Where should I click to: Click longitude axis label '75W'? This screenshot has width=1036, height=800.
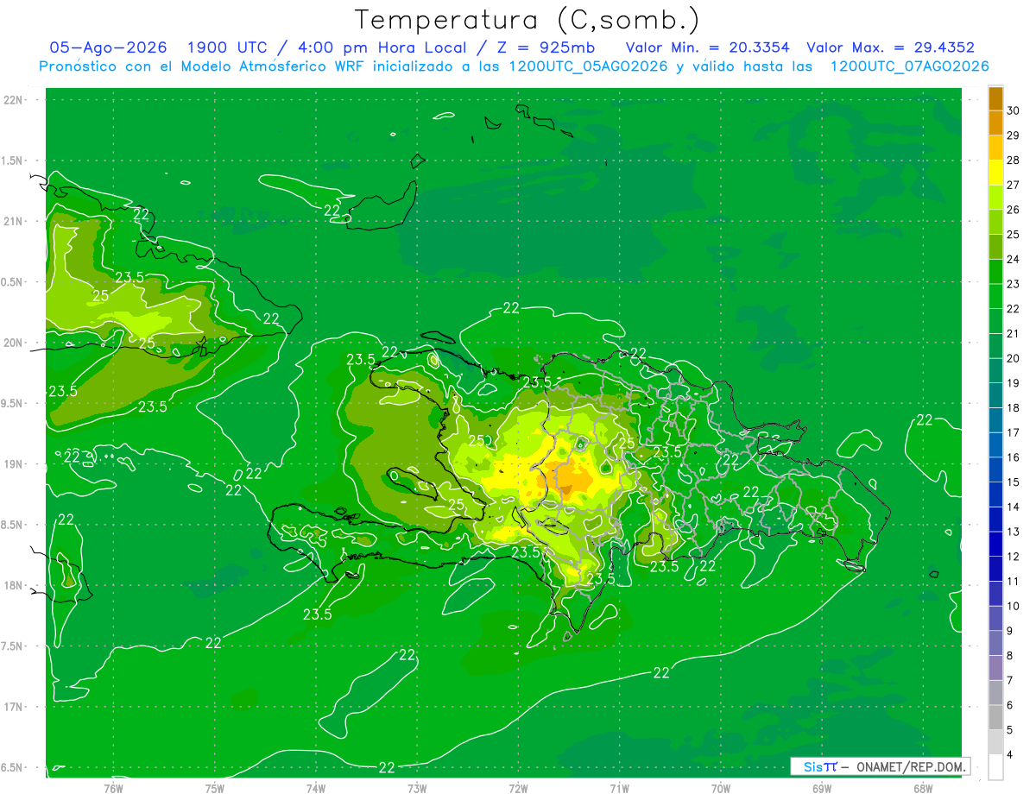point(215,788)
